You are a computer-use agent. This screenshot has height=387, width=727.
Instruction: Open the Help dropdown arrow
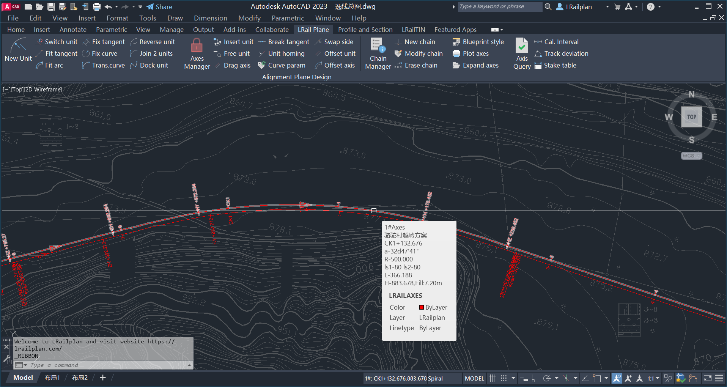659,7
